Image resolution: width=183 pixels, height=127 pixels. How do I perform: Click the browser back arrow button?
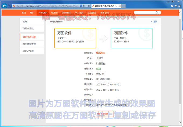point(4,6)
